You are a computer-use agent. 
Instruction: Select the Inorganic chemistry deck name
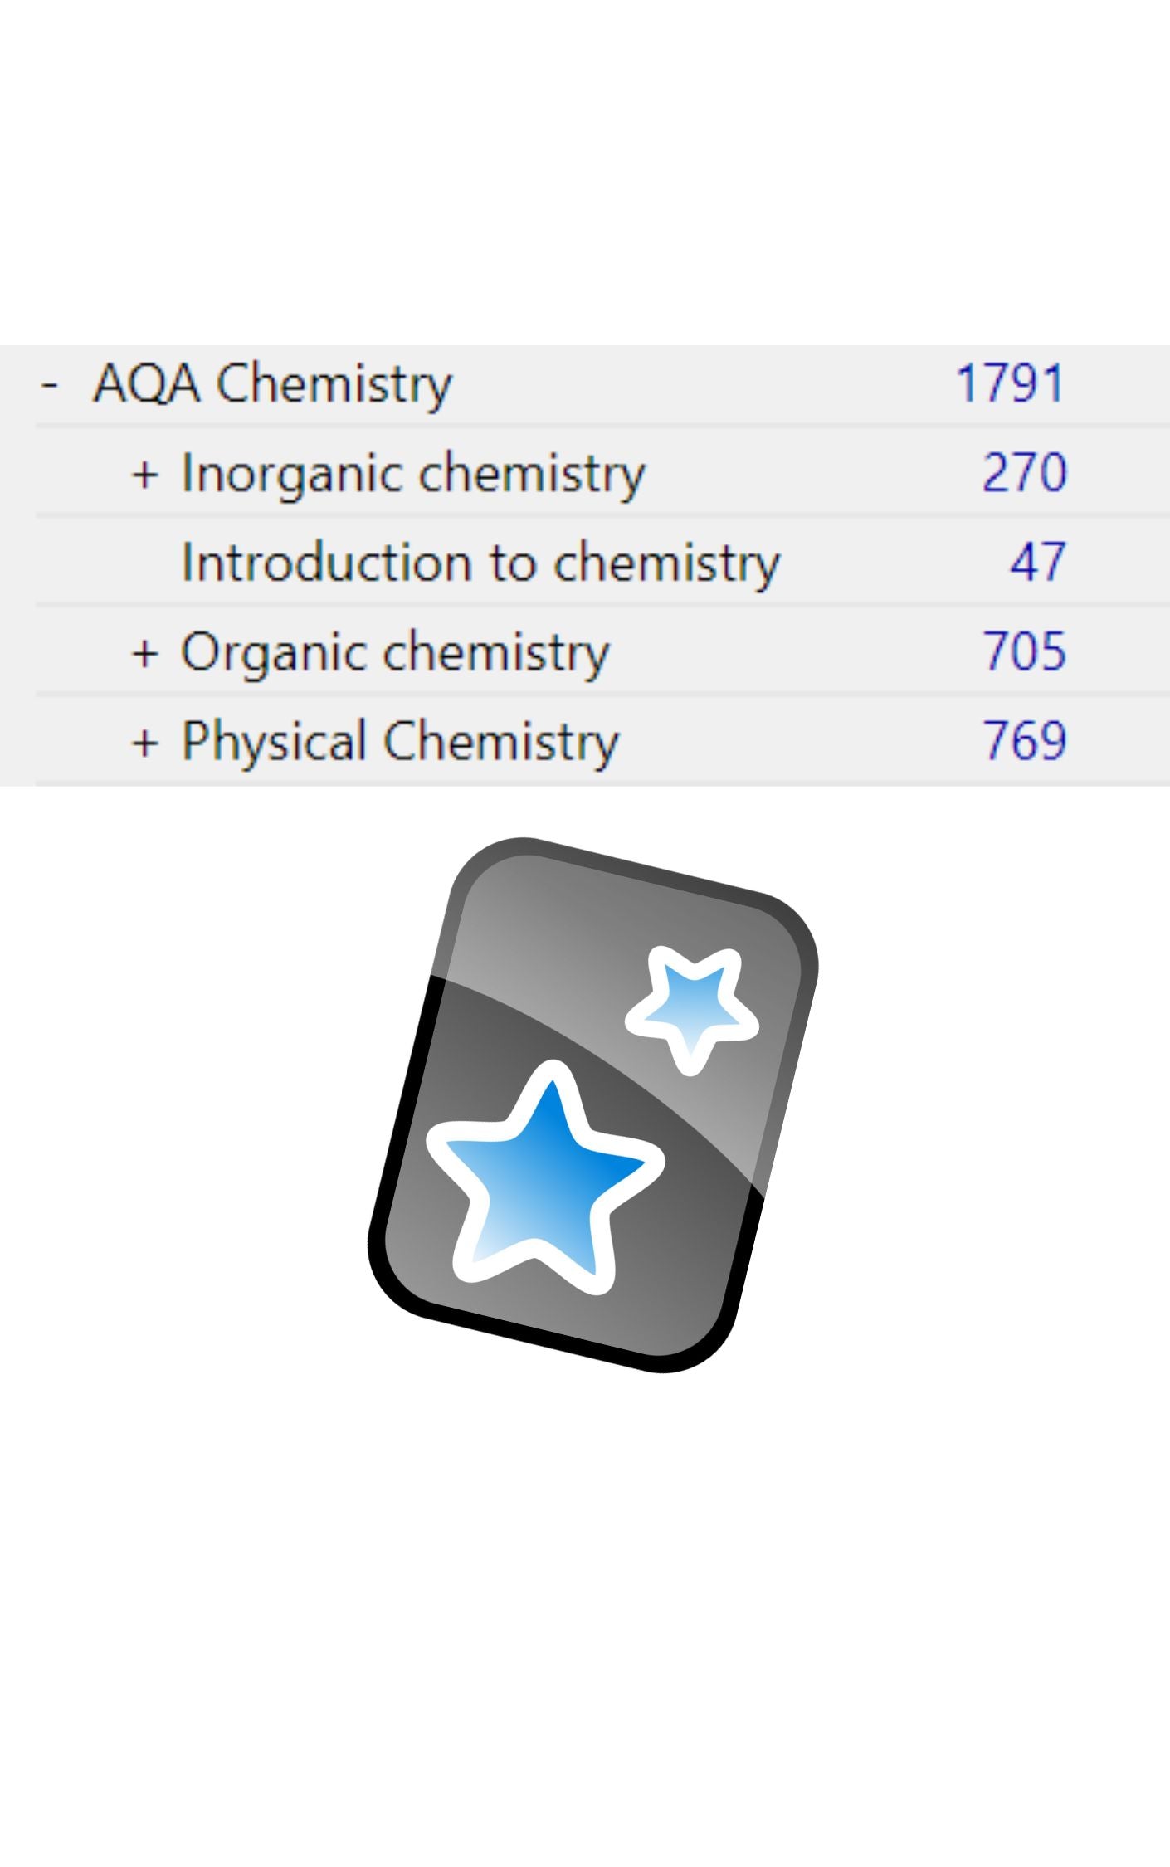click(x=412, y=474)
